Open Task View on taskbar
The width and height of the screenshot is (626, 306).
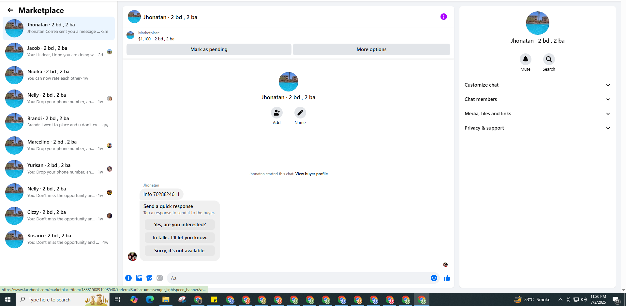click(117, 299)
